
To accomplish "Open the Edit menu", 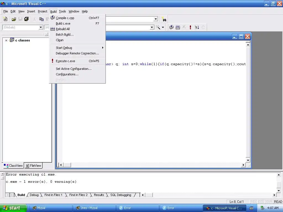I will [x=13, y=11].
